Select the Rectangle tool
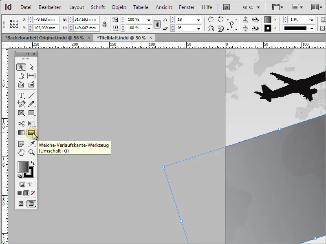This screenshot has width=326, height=244. 31,113
